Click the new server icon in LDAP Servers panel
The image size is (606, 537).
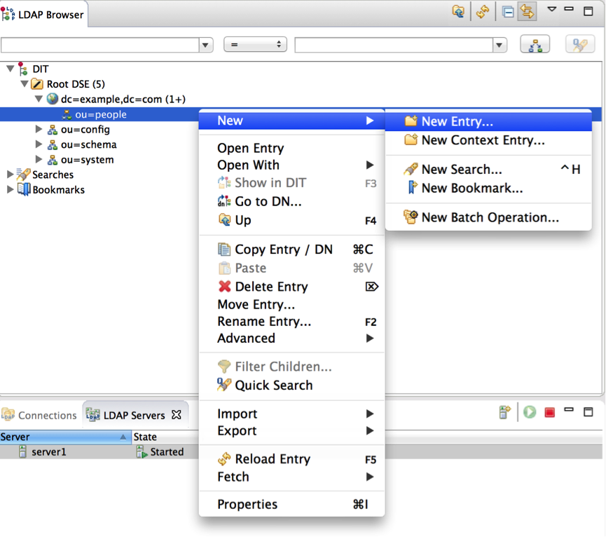pyautogui.click(x=504, y=412)
